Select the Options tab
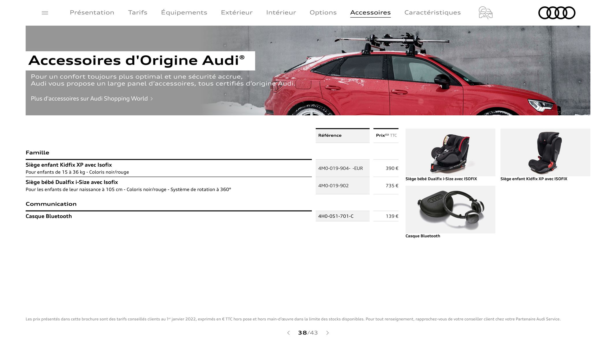 323,12
